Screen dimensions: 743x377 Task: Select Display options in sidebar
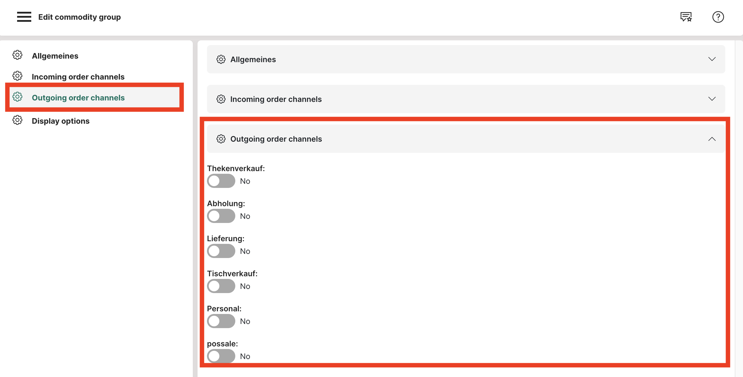pyautogui.click(x=60, y=121)
